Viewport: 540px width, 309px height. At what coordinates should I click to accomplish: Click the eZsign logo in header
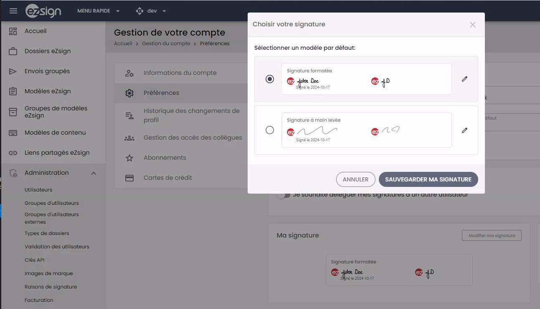coord(43,11)
